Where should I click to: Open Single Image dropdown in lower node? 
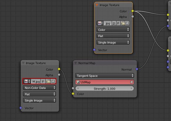click(40, 100)
